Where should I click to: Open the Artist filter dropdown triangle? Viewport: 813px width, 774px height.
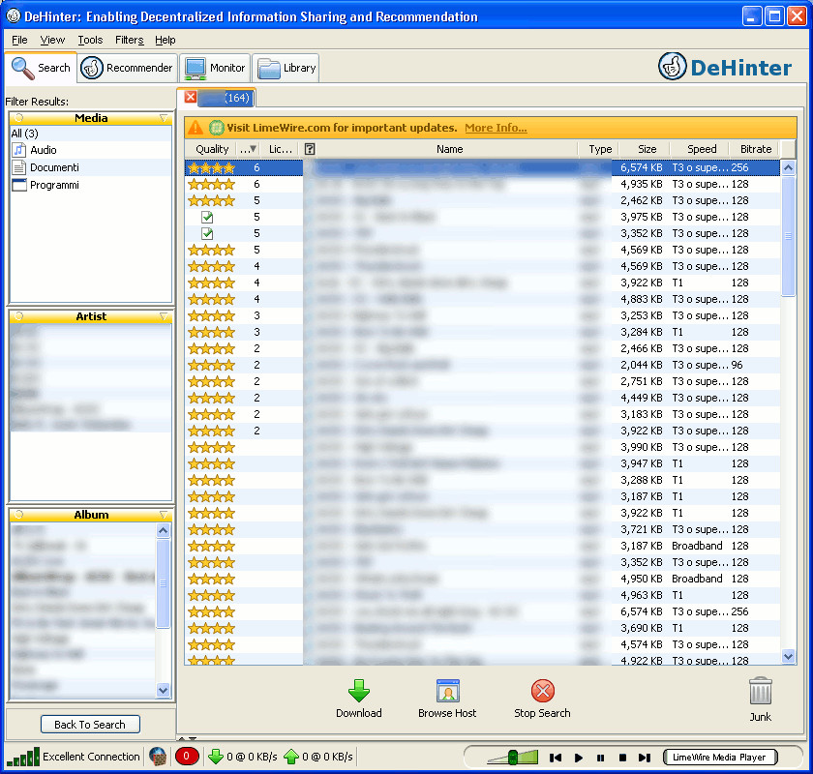[x=164, y=316]
